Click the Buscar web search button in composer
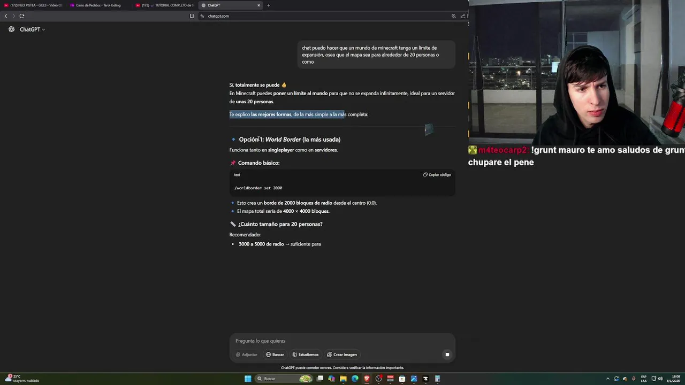This screenshot has width=685, height=385. tap(275, 355)
